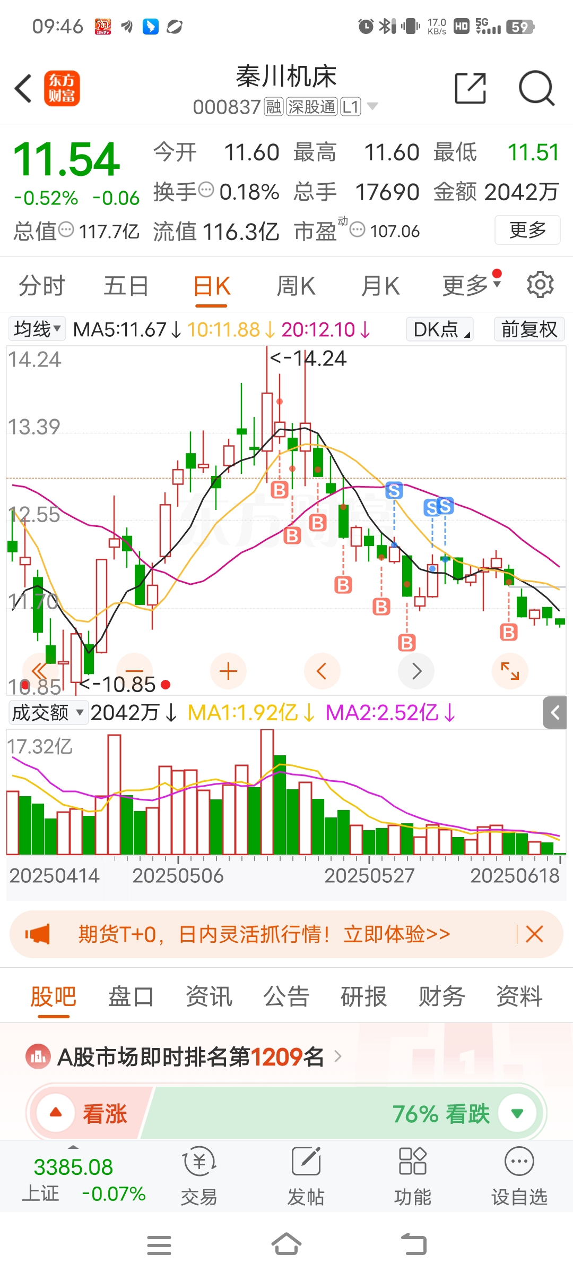Tap the futures promo megaphone icon
Screen dimensions: 573x1279
point(38,934)
